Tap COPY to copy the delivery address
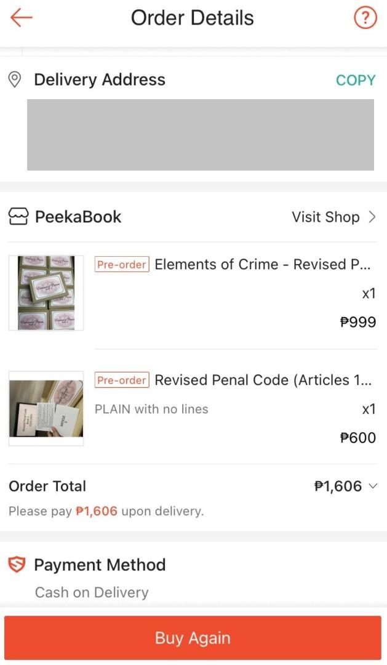 click(x=356, y=79)
